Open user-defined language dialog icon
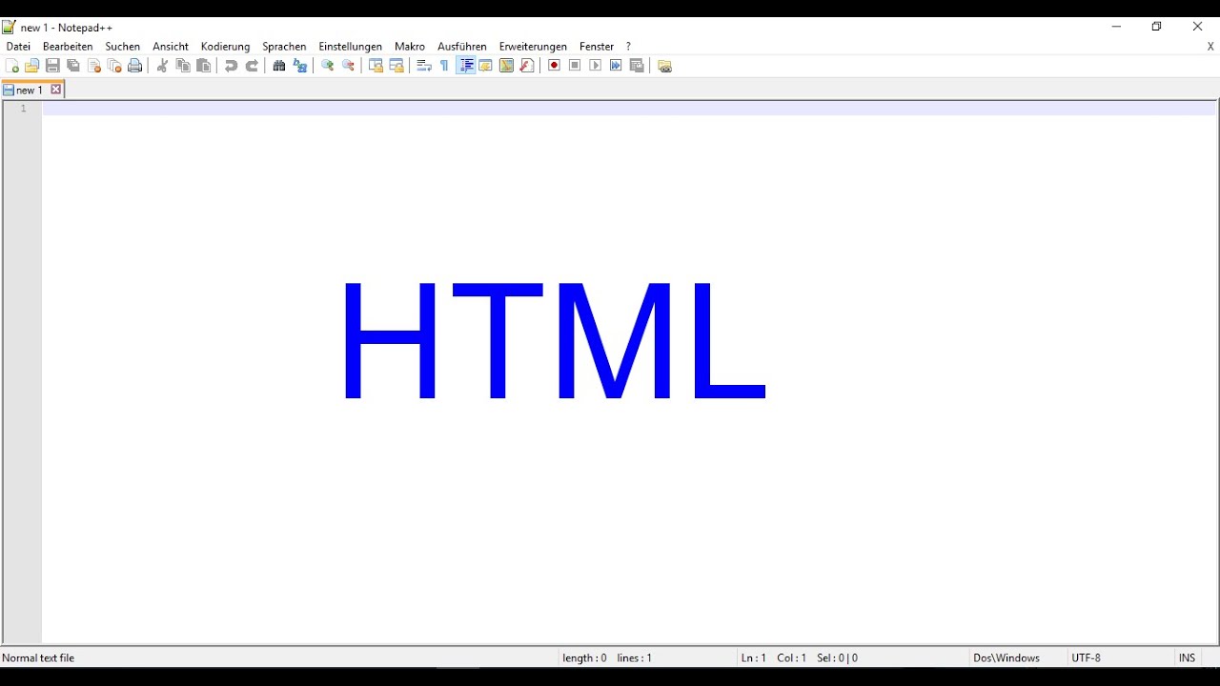This screenshot has width=1220, height=686. [486, 66]
